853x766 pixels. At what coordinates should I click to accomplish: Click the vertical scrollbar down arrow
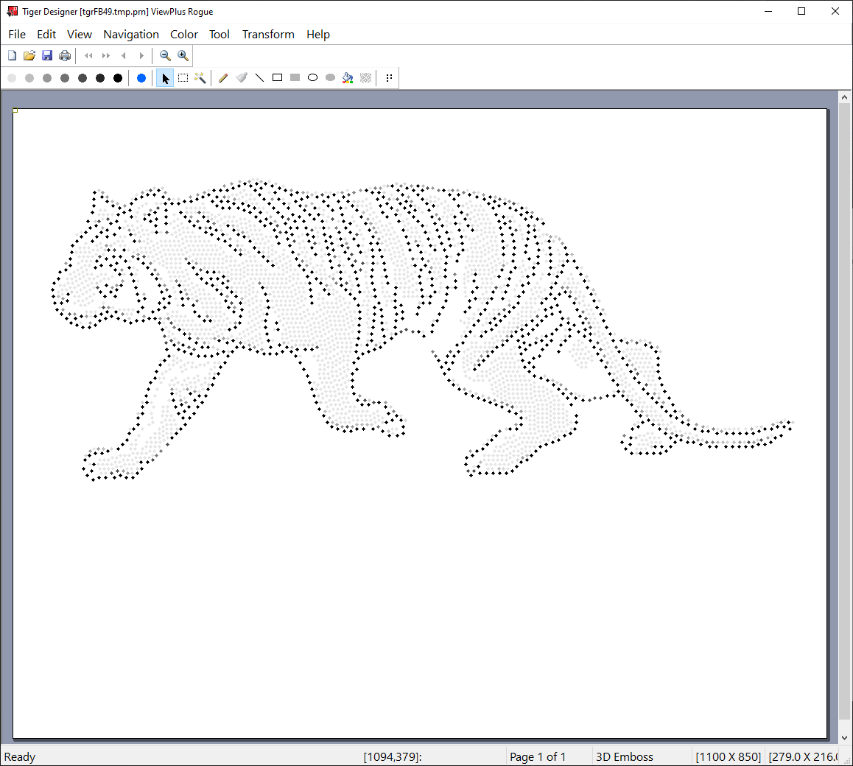[x=845, y=737]
